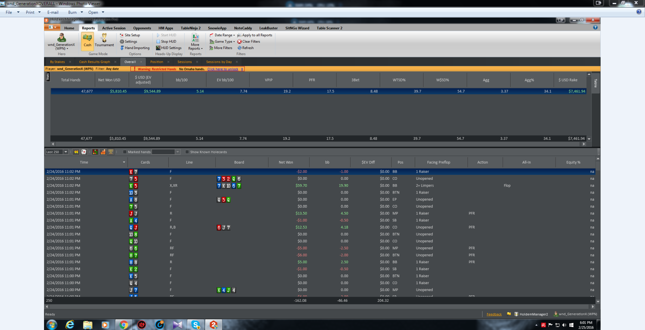
Task: Click HoldemManager2 database status icon
Action: pos(516,314)
